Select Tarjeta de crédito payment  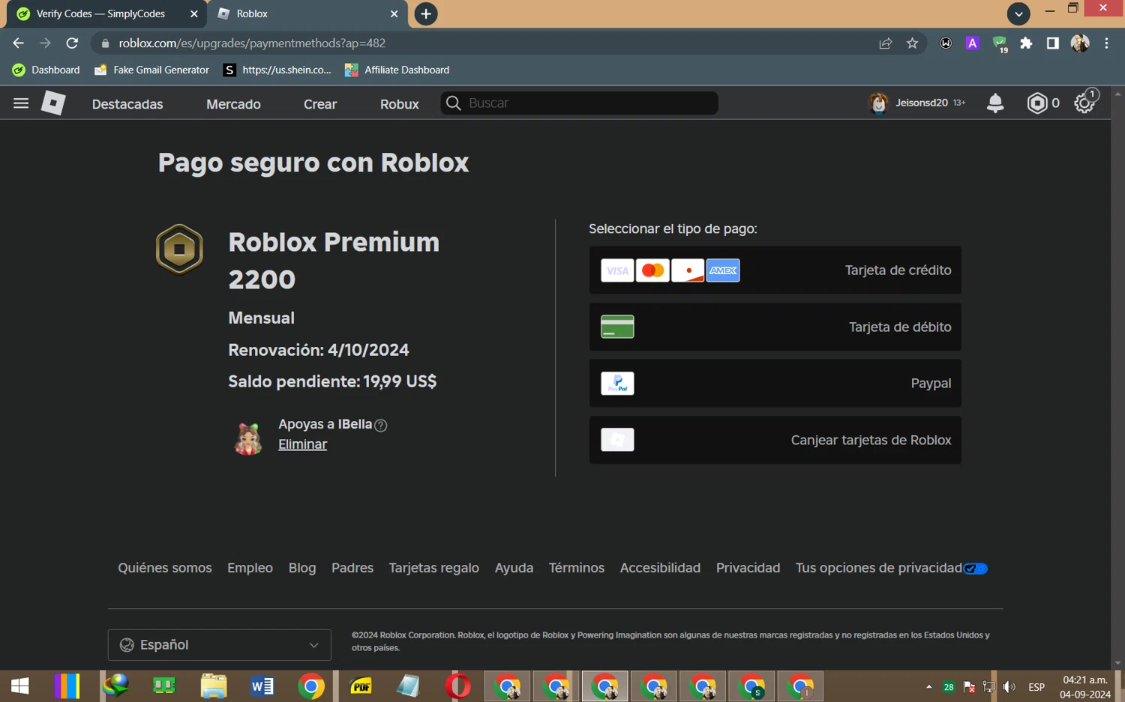pos(775,270)
